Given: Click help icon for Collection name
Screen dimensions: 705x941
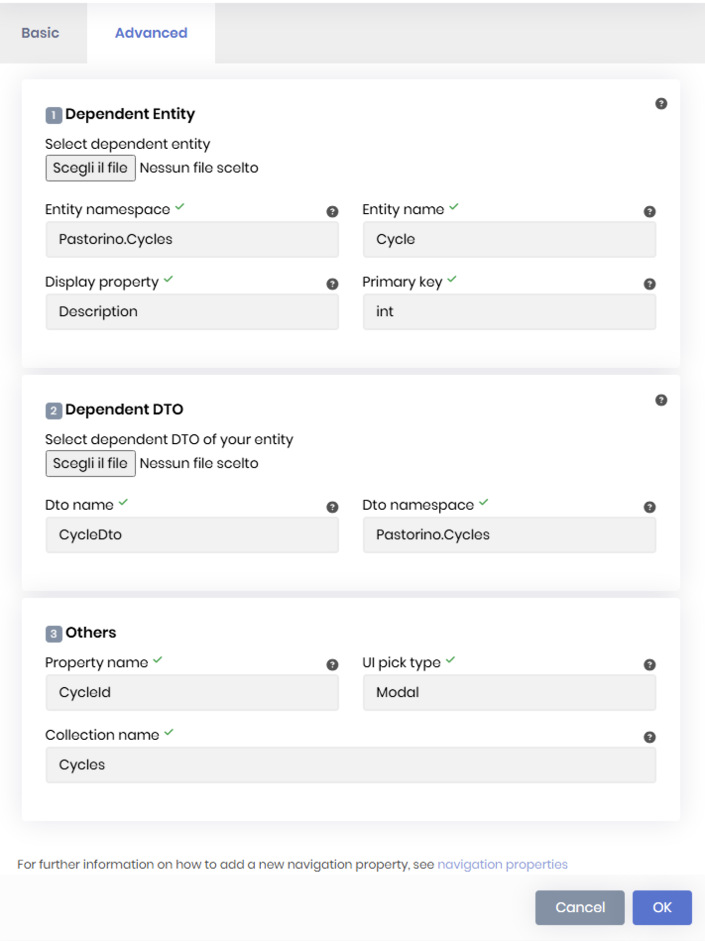Looking at the screenshot, I should 649,737.
